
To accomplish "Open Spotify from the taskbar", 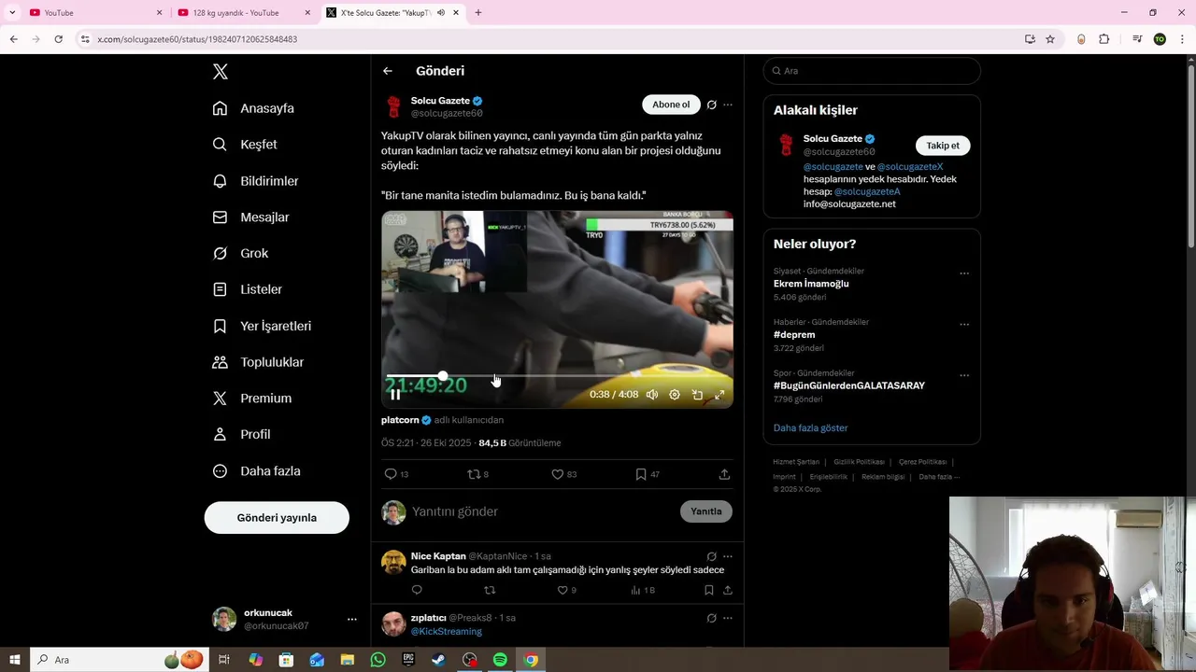I will coord(500,660).
